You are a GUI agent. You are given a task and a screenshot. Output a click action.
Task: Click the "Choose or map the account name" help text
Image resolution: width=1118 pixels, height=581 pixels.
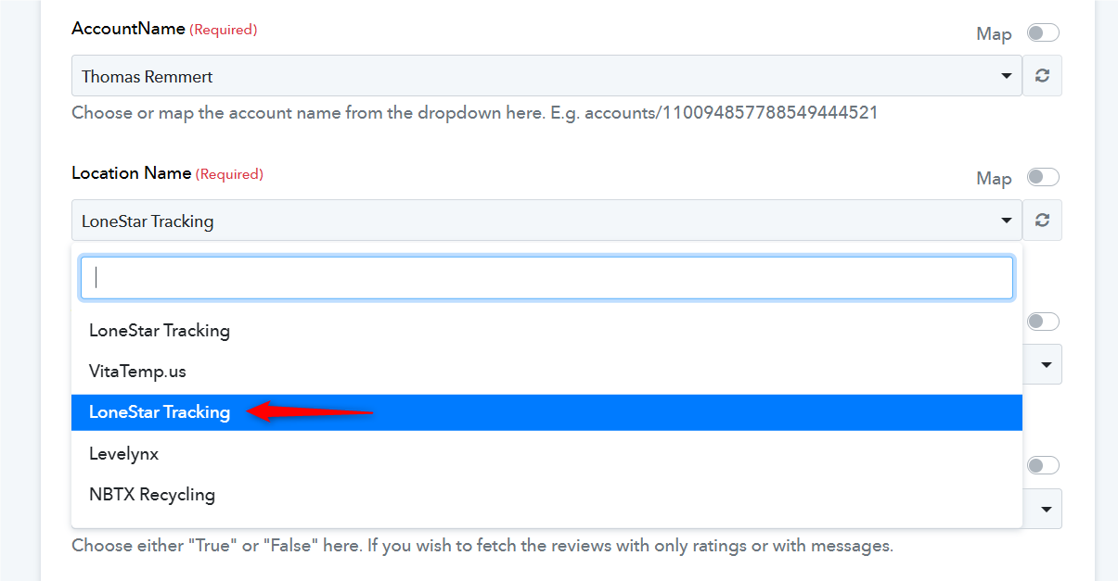(x=474, y=113)
